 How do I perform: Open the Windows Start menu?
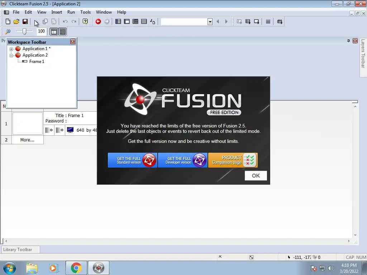(x=10, y=268)
